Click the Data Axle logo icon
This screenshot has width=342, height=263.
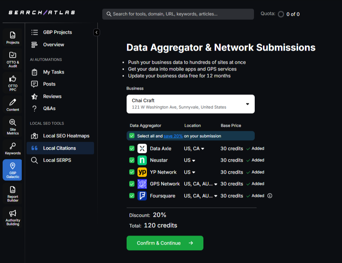142,149
